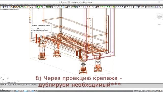
Task: Switch to the Лист1 layout tab
Action: click(x=15, y=82)
